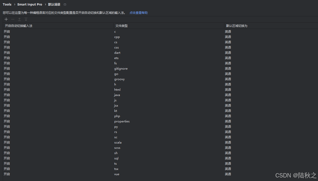The height and width of the screenshot is (181, 318).
Task: Click 英语 in the rs row
Action: pos(228,132)
